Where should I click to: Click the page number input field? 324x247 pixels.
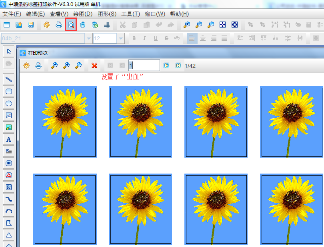click(x=144, y=65)
